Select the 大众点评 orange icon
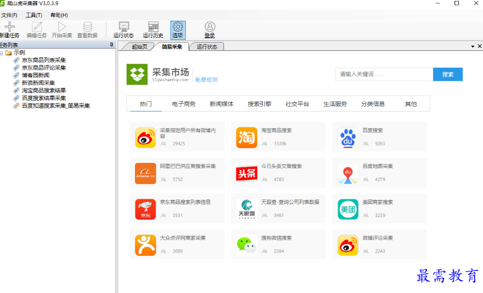This screenshot has width=483, height=293. (145, 245)
